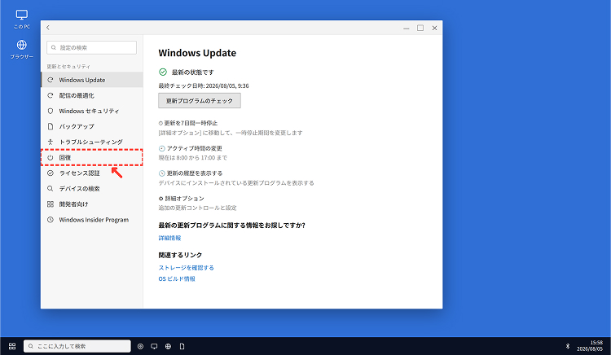The height and width of the screenshot is (355, 611).
Task: Click 追加の更新コントロールと設定 description
Action: [197, 208]
